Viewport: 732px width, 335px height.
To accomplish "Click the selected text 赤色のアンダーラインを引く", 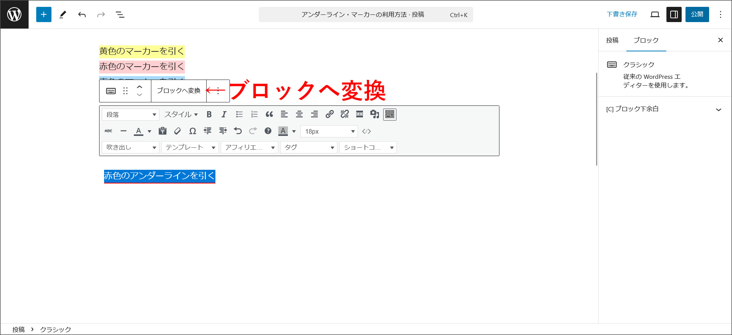I will click(x=160, y=176).
